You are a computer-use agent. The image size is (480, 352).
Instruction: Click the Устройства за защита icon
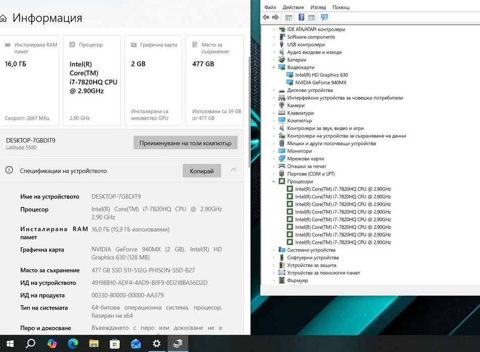(x=282, y=265)
